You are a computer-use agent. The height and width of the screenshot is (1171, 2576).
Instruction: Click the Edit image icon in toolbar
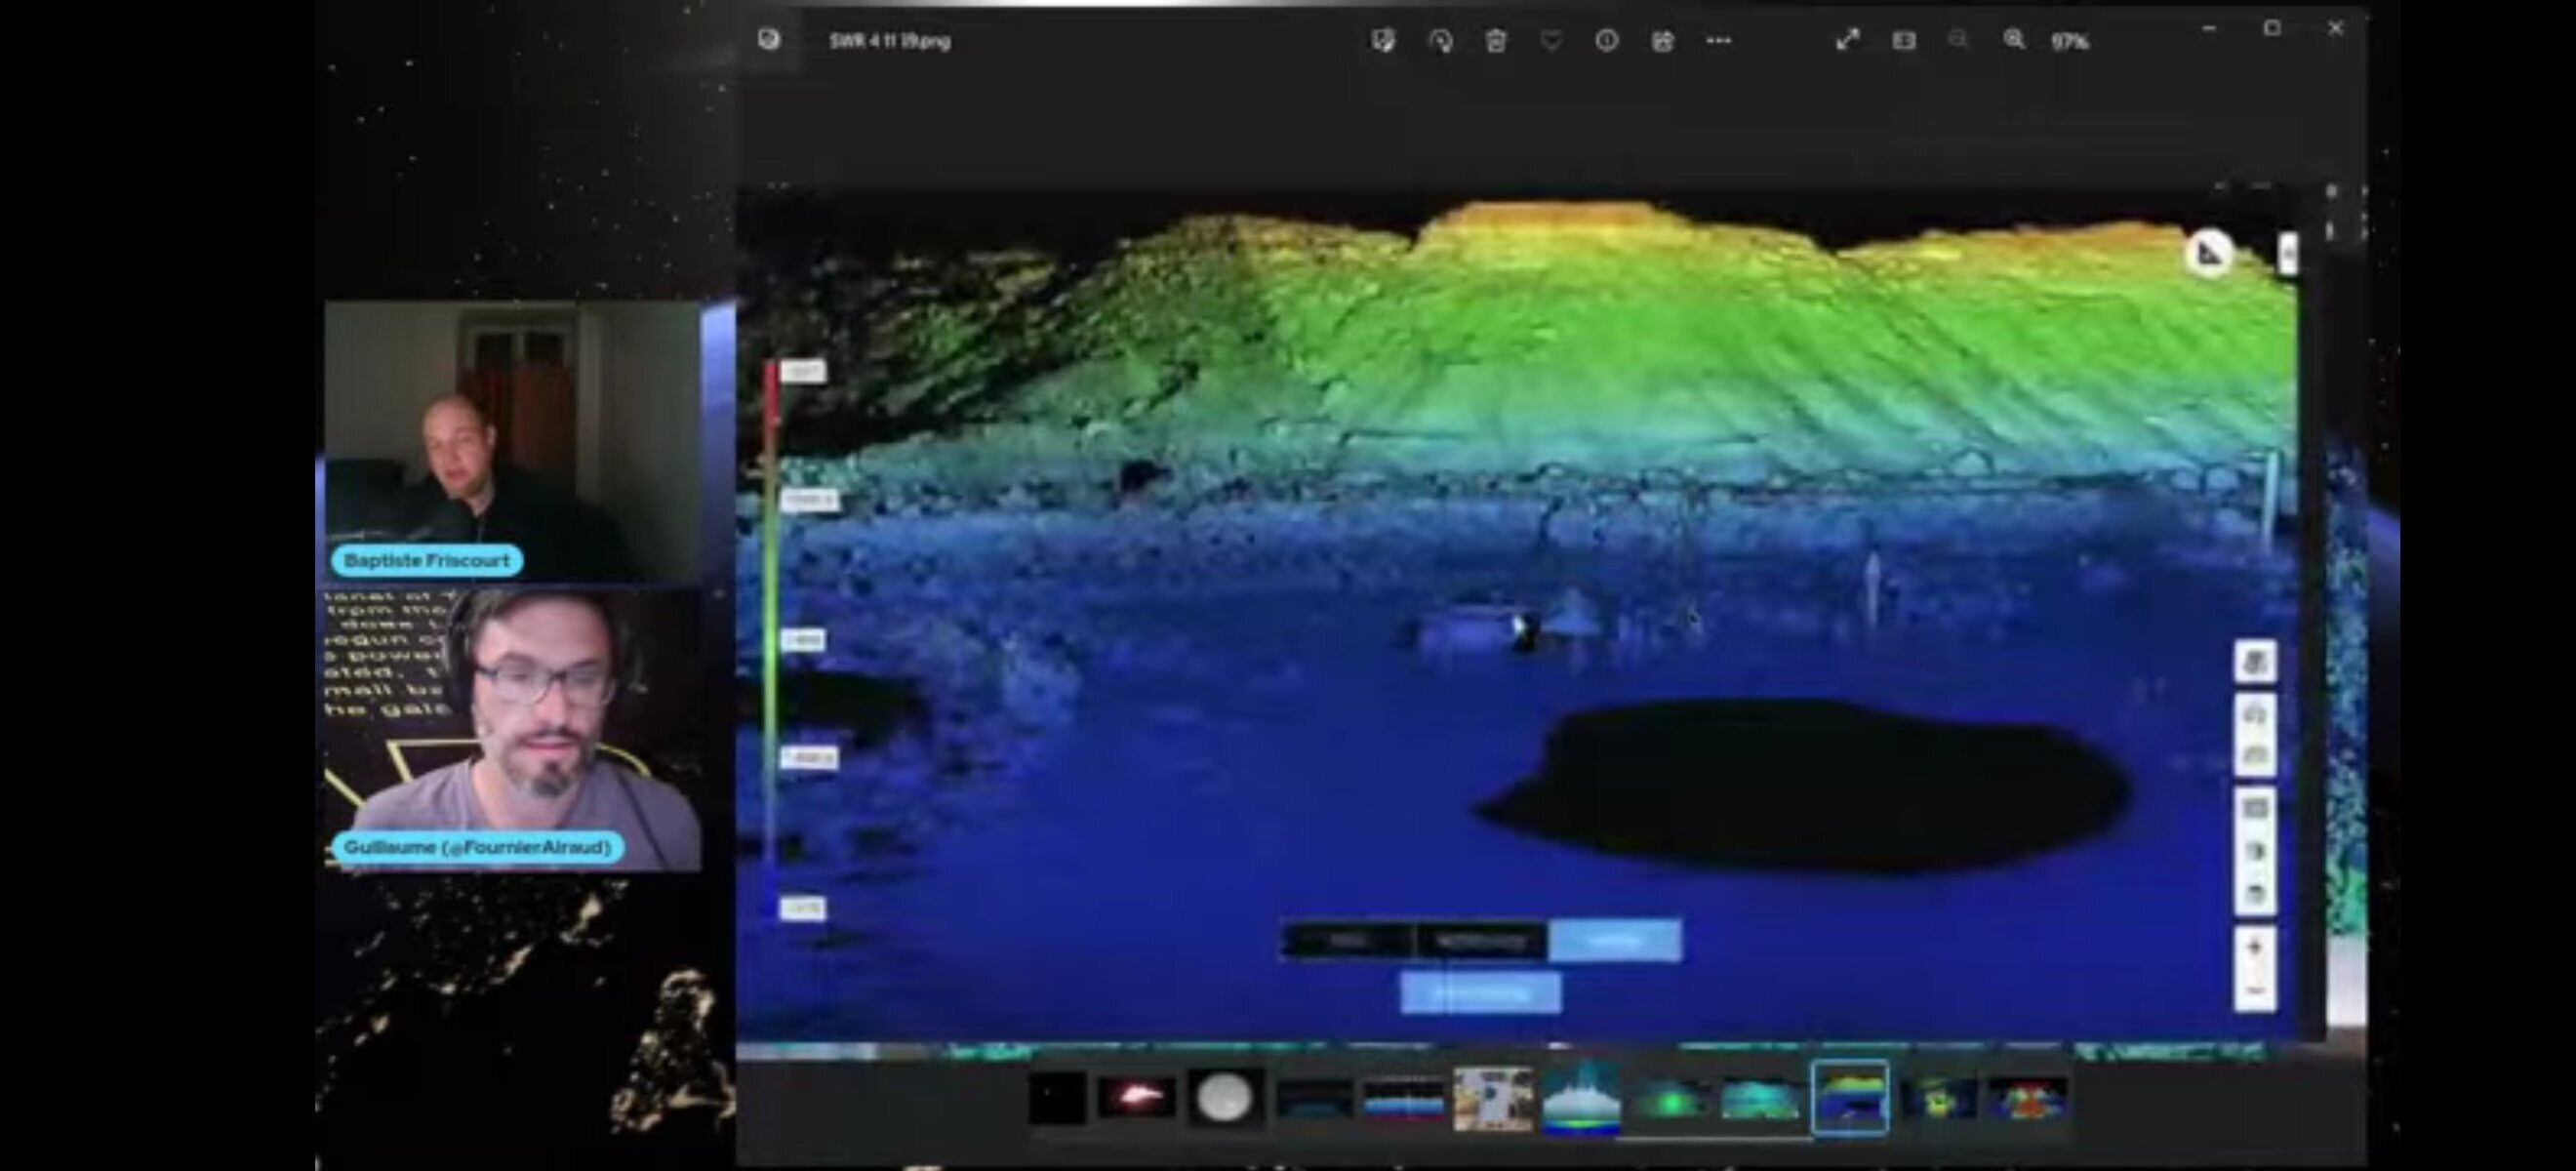pyautogui.click(x=1383, y=40)
